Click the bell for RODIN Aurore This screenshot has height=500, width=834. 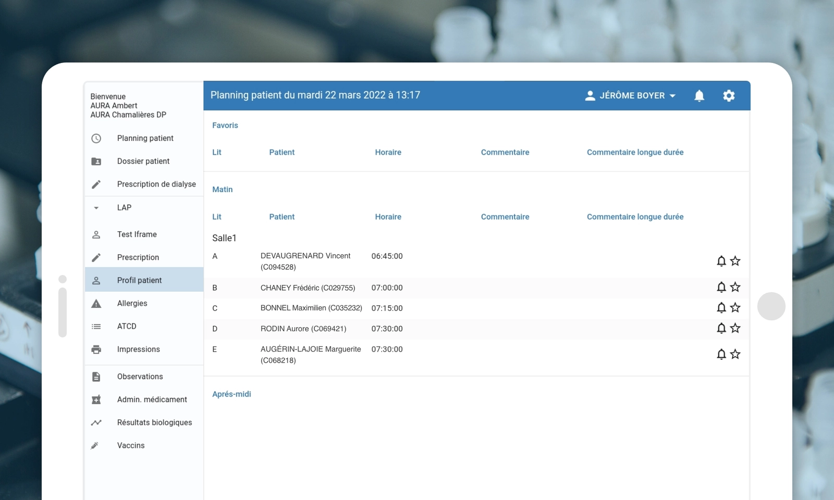[x=721, y=328]
